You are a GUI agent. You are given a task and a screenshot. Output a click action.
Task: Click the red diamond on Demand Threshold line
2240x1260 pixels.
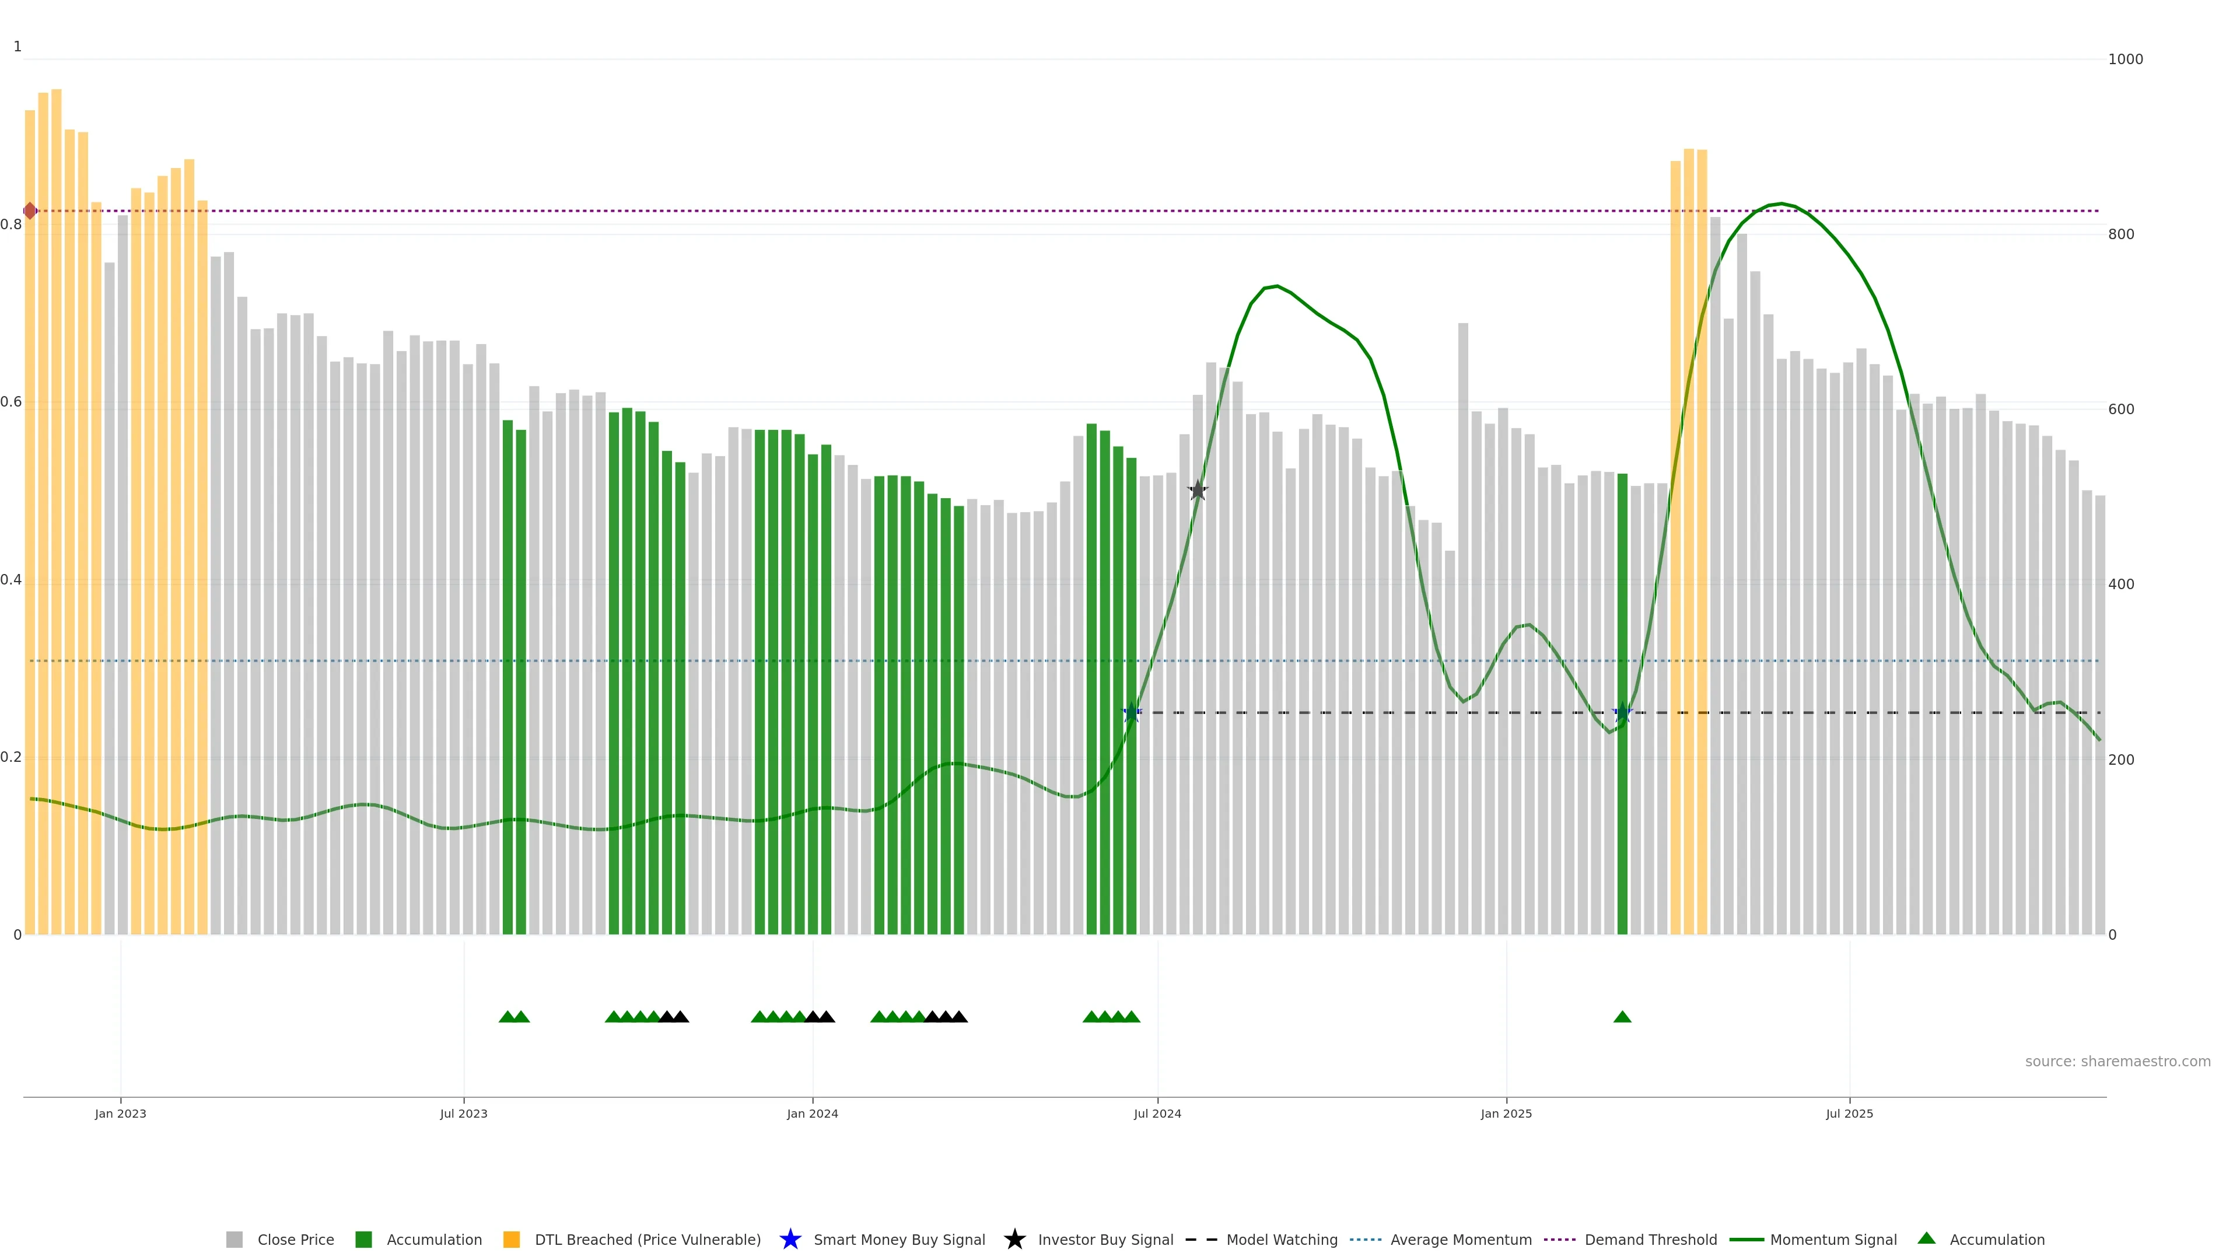[x=30, y=211]
